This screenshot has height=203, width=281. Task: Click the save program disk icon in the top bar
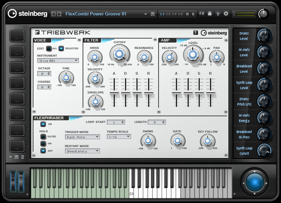[153, 14]
